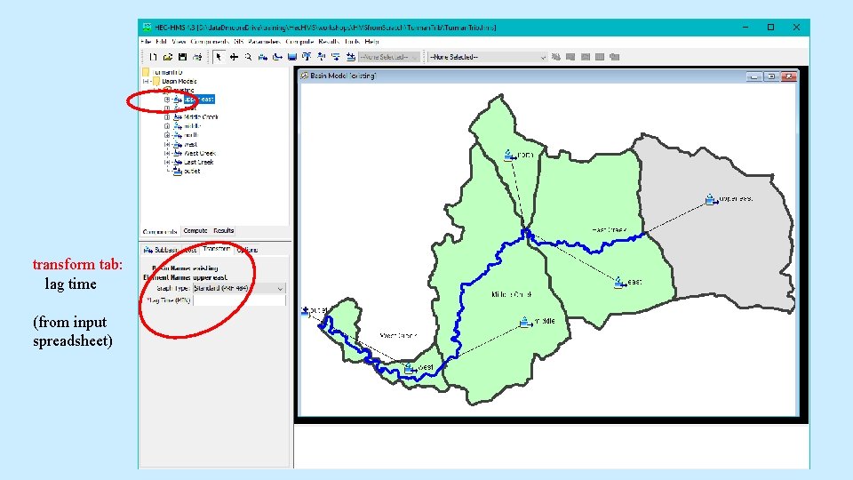The height and width of the screenshot is (480, 853).
Task: Open the Compute menu
Action: tap(299, 42)
